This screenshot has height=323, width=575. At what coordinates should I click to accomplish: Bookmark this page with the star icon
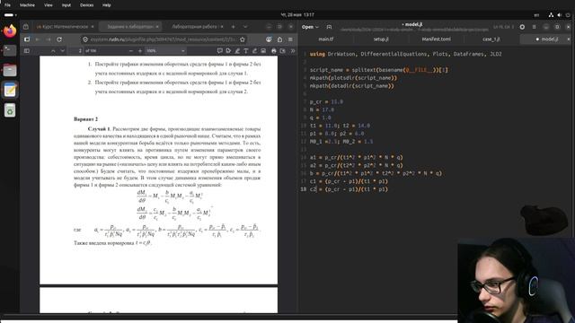tap(243, 39)
